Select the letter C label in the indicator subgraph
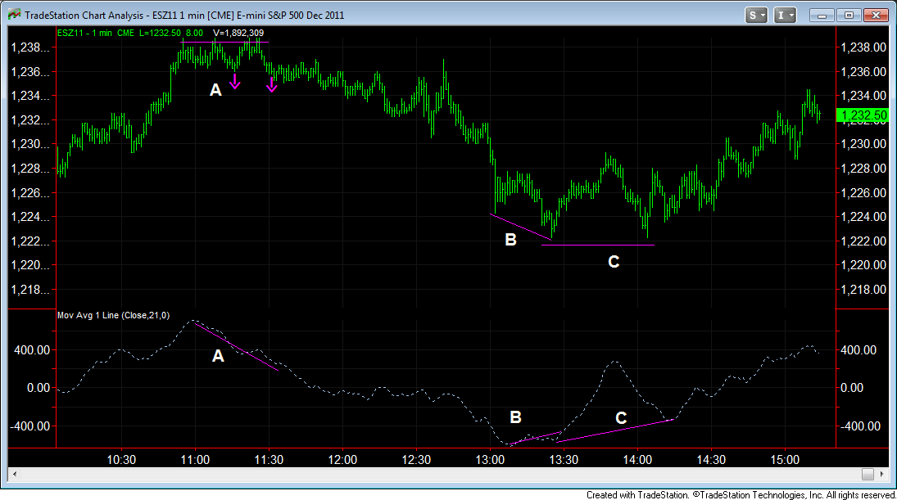 tap(621, 418)
